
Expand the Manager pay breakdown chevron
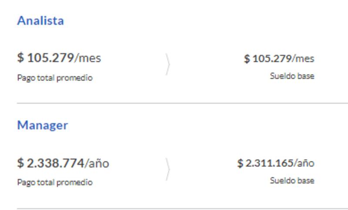pyautogui.click(x=167, y=169)
